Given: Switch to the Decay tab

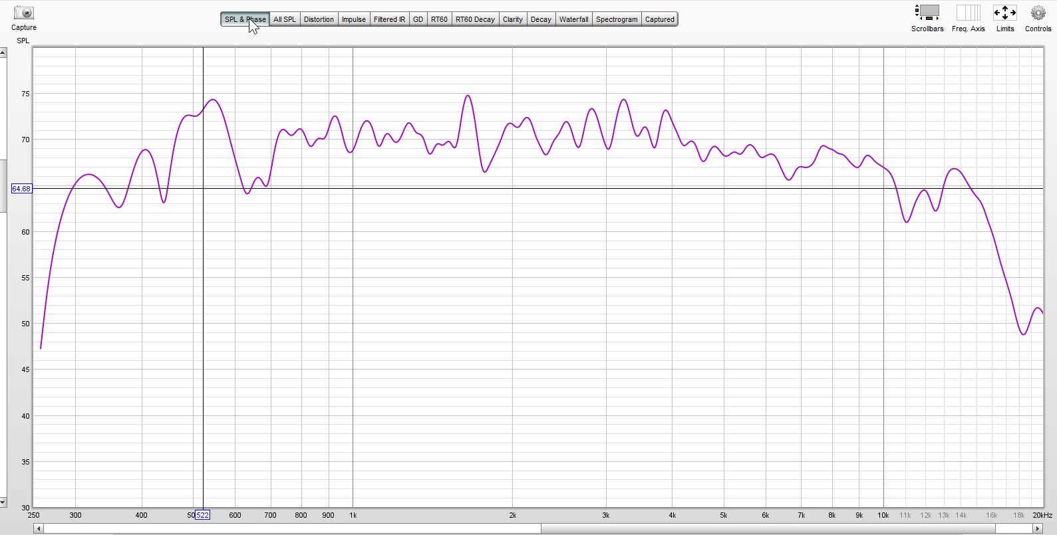Looking at the screenshot, I should (x=541, y=19).
